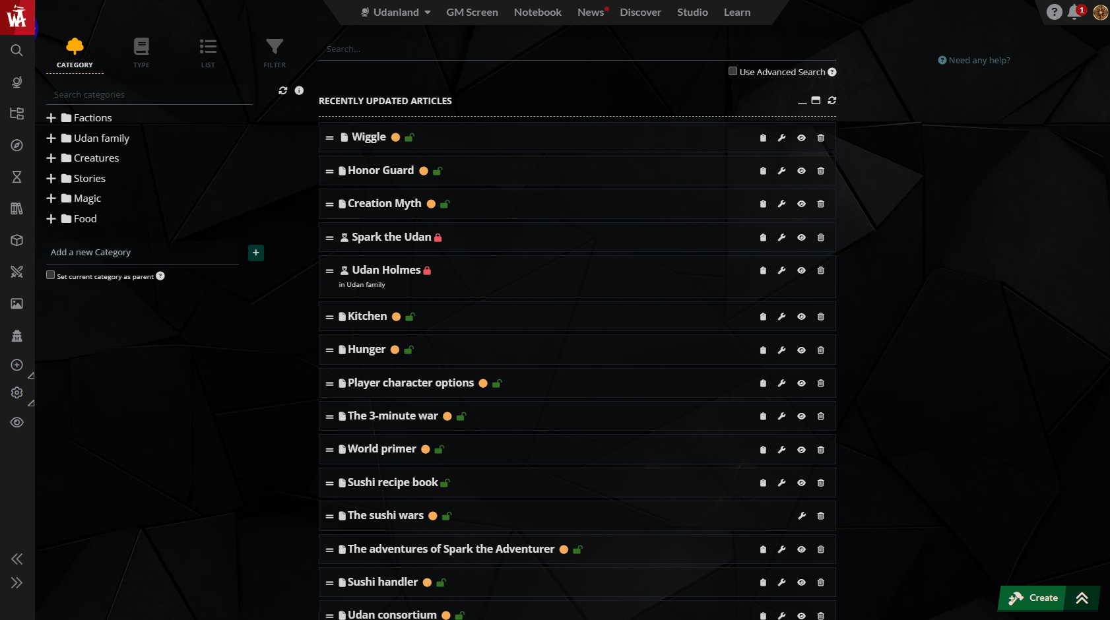The image size is (1110, 620).
Task: Check Set current category as parent
Action: 51,275
